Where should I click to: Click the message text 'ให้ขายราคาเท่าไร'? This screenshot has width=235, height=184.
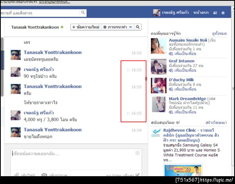click(x=41, y=102)
